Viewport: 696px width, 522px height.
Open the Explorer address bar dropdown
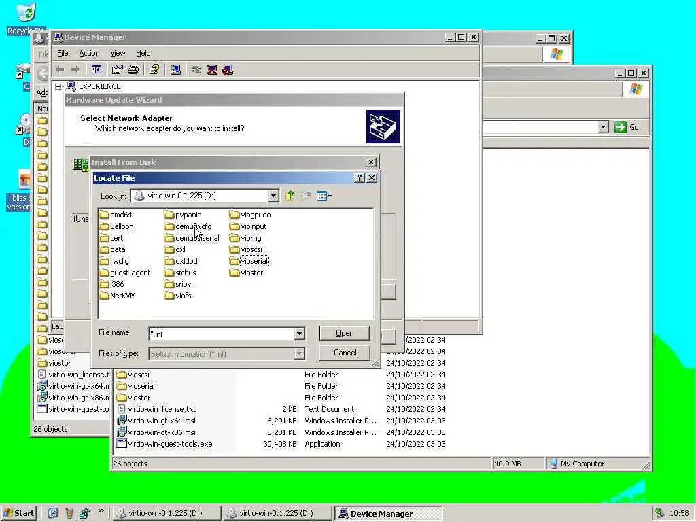(x=603, y=127)
